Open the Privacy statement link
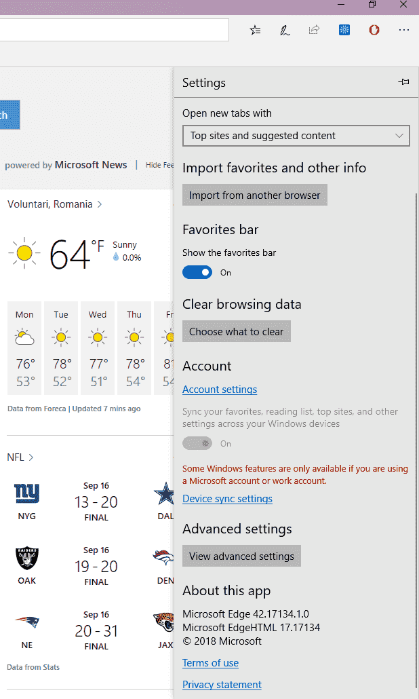This screenshot has width=419, height=699. click(x=222, y=684)
